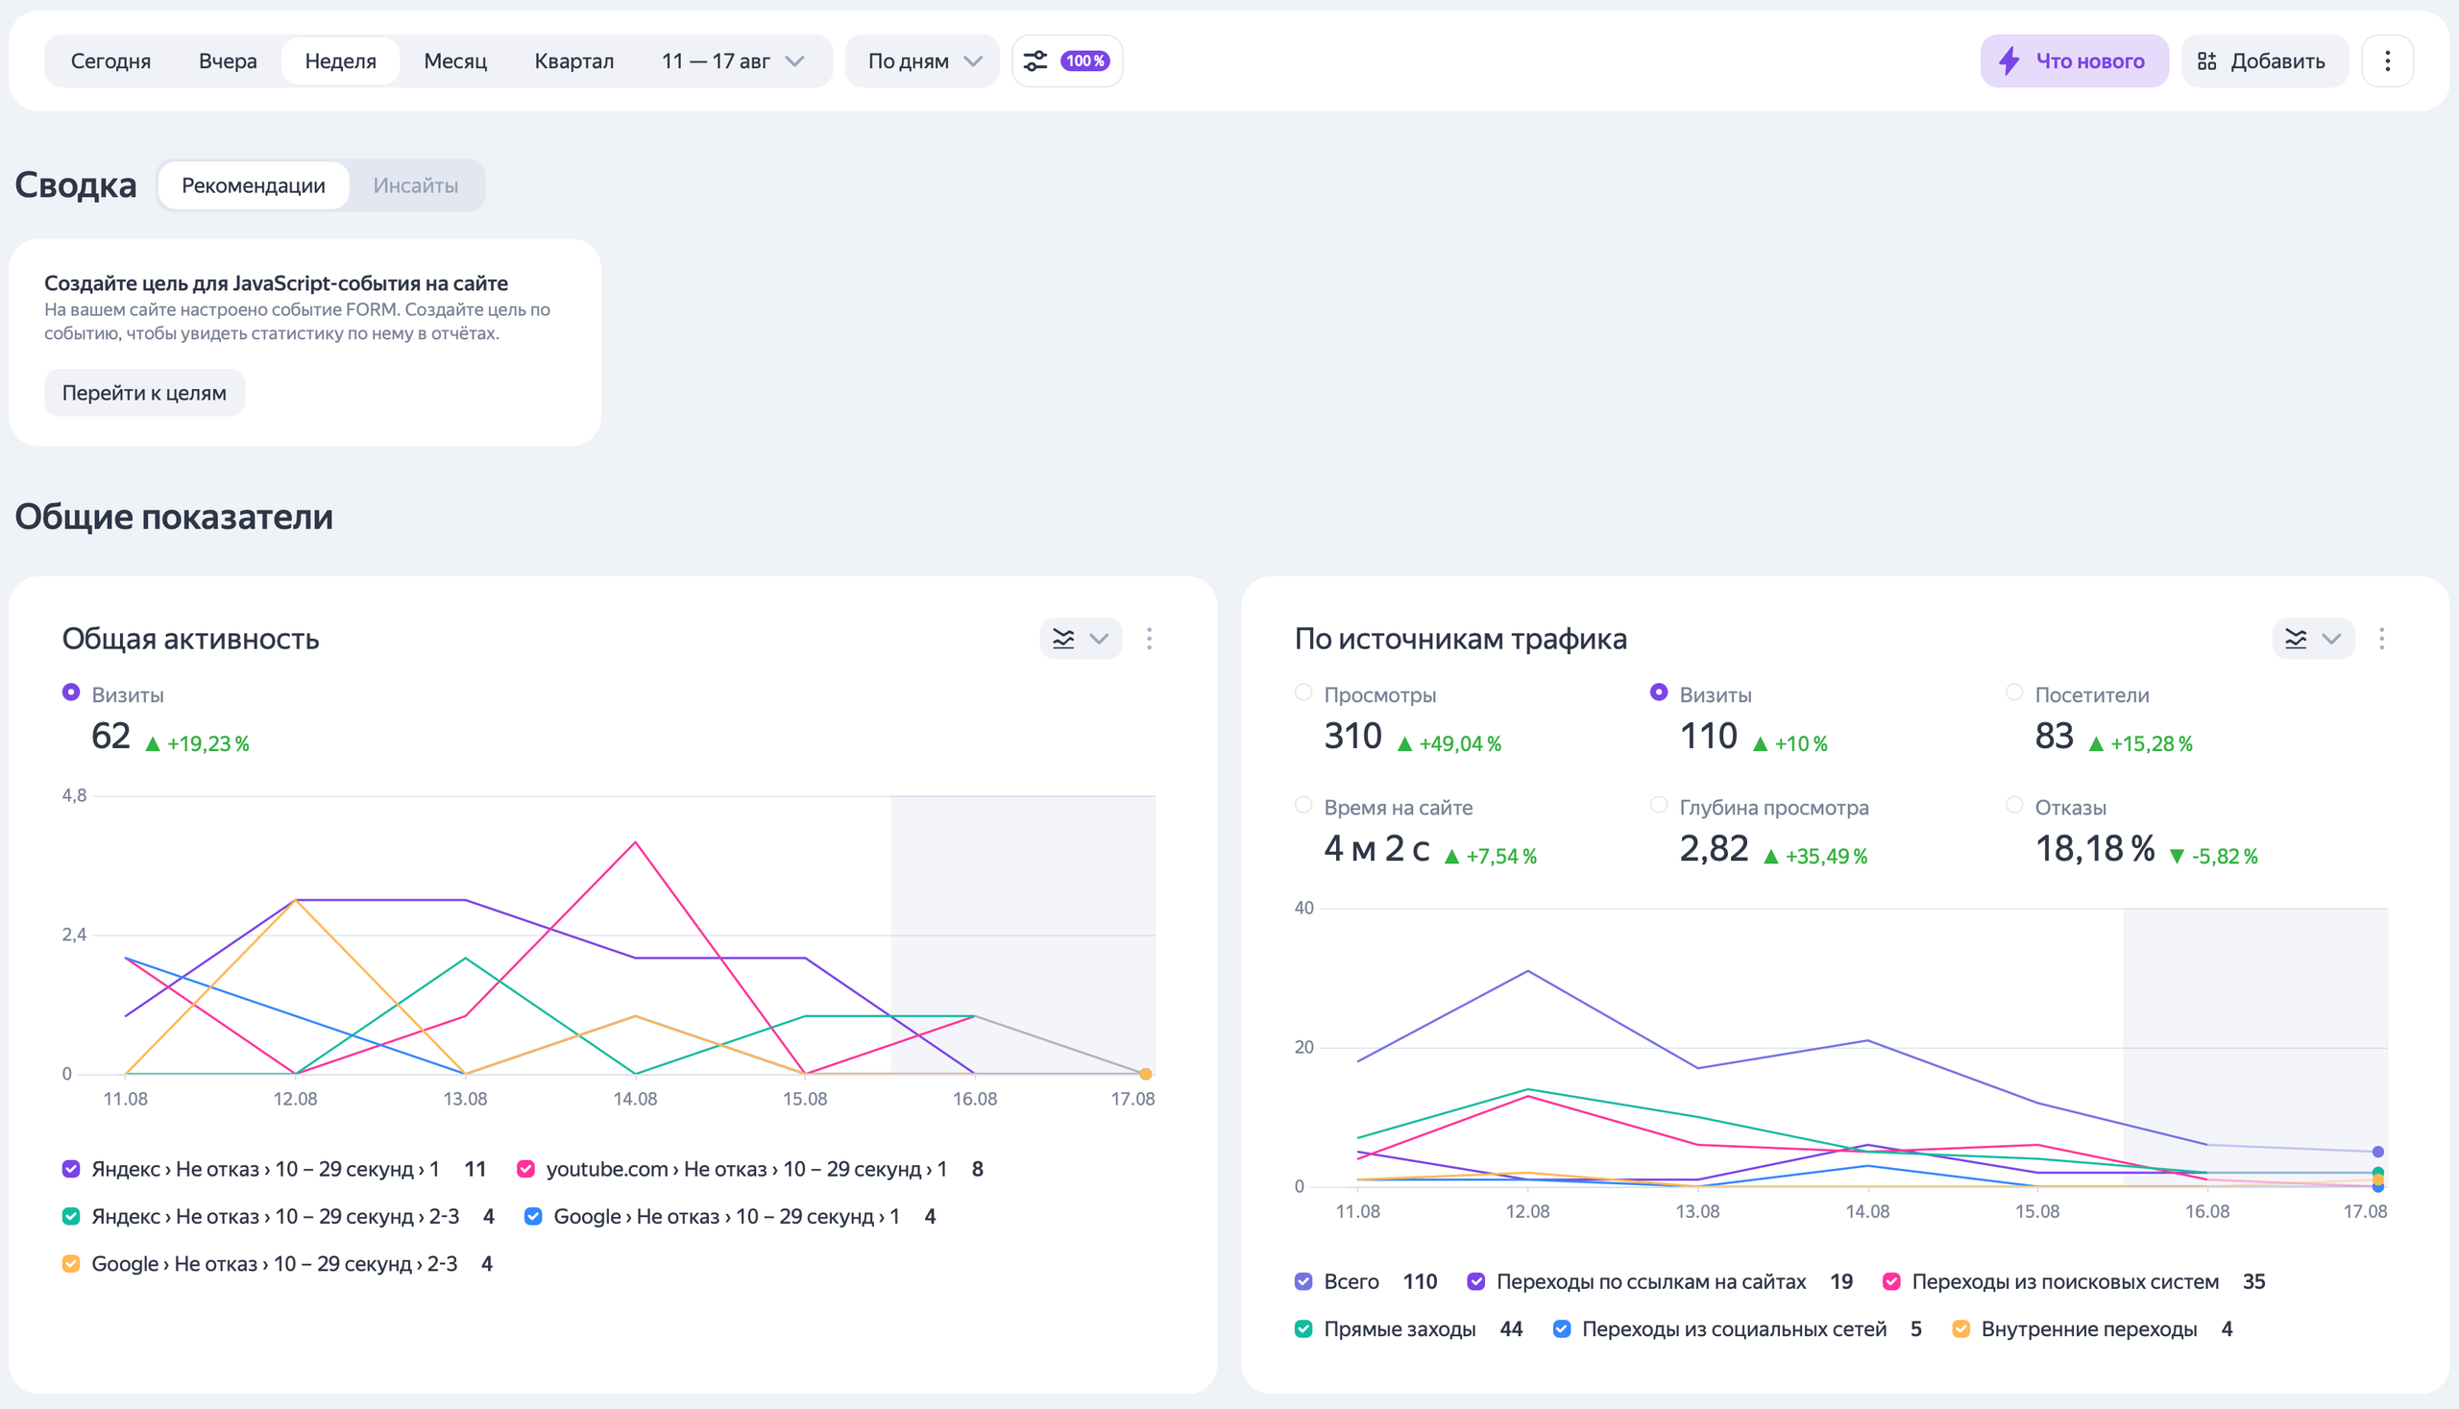Toggle the youtube.com legend checkbox

tap(525, 1169)
